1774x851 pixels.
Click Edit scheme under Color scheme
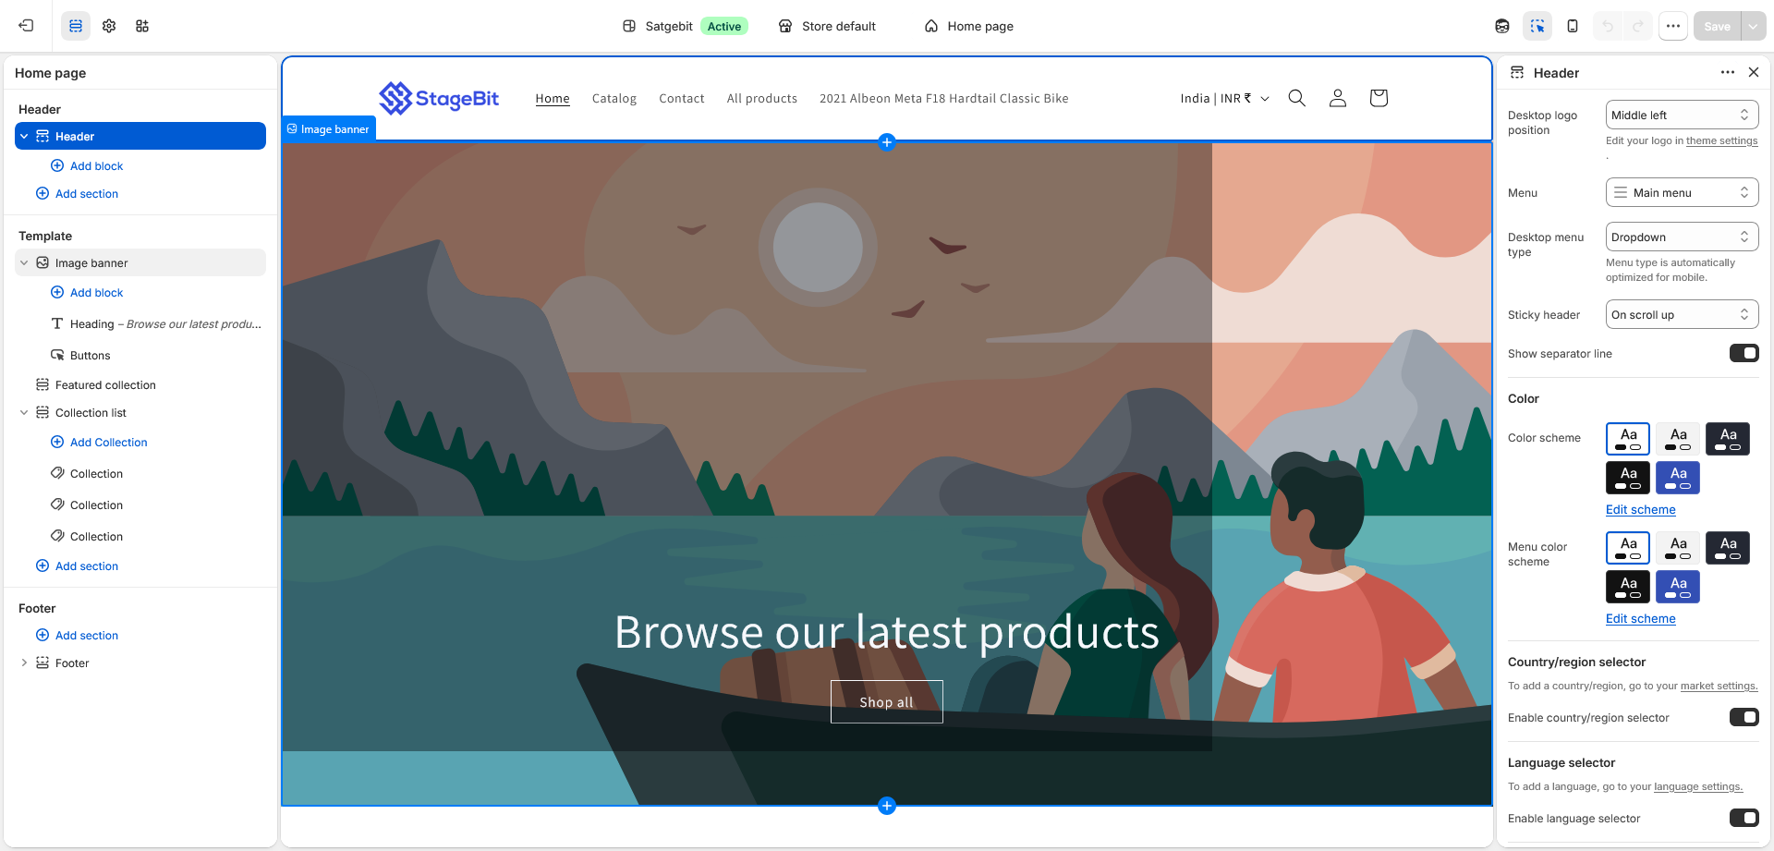(x=1640, y=510)
